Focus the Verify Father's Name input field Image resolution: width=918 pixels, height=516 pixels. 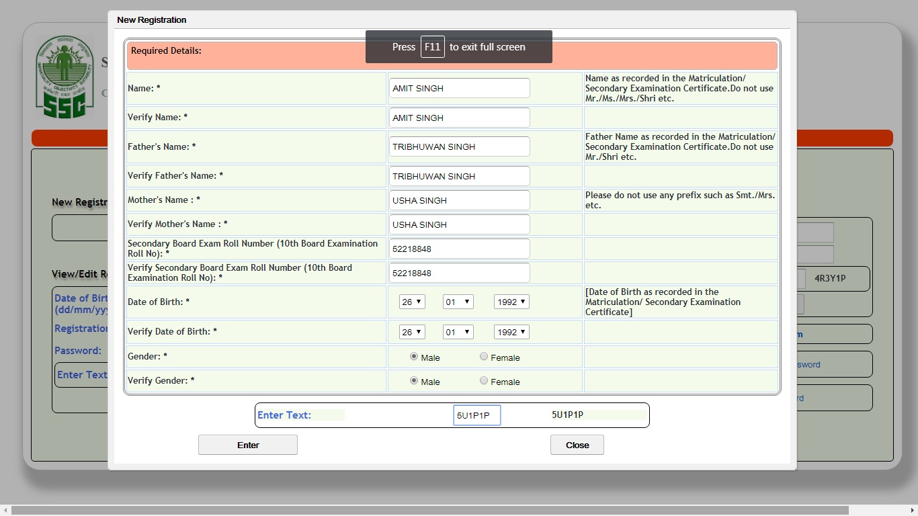point(460,176)
